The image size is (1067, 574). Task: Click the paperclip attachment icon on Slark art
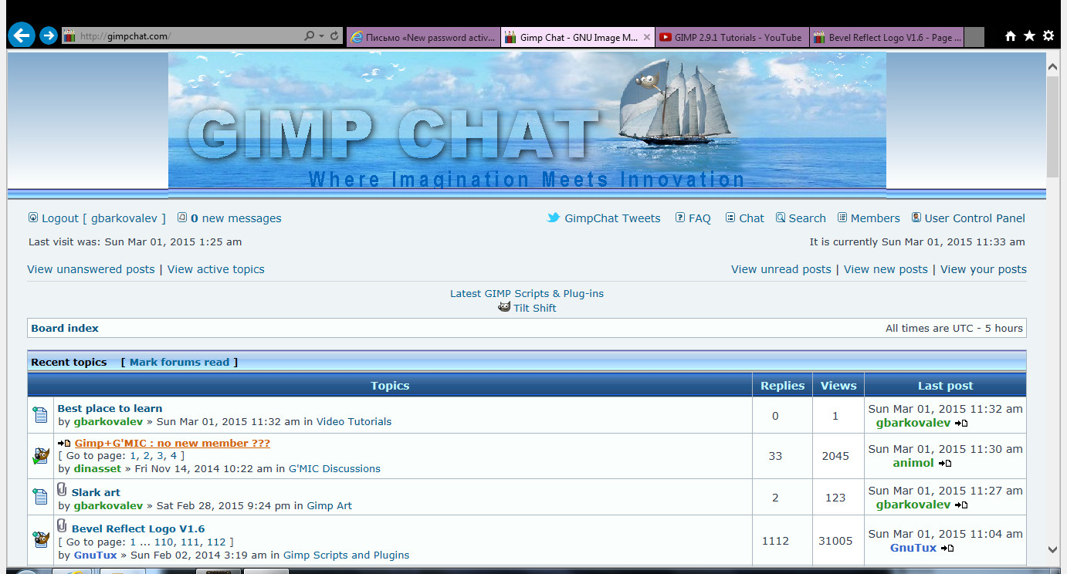pos(63,490)
